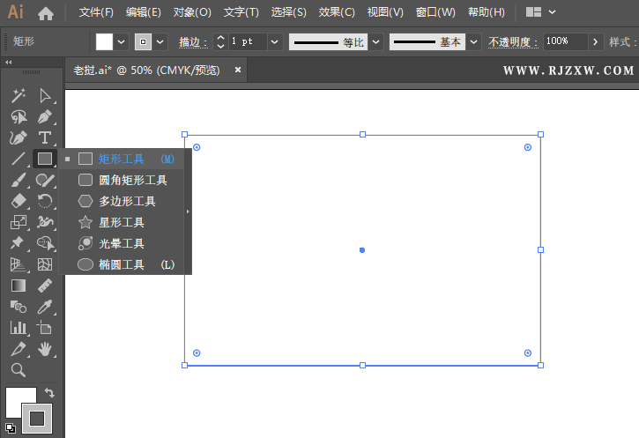Open the fill color dropdown

(122, 41)
